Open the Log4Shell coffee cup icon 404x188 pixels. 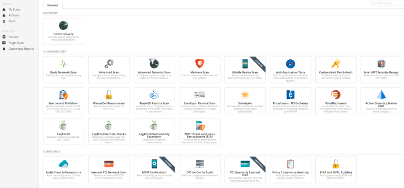[x=64, y=125]
